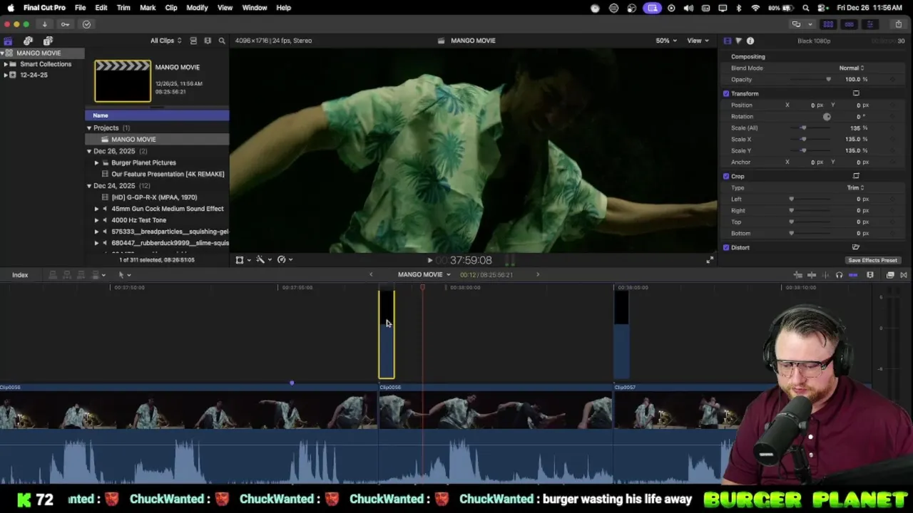Open the Clip menu

pyautogui.click(x=171, y=8)
